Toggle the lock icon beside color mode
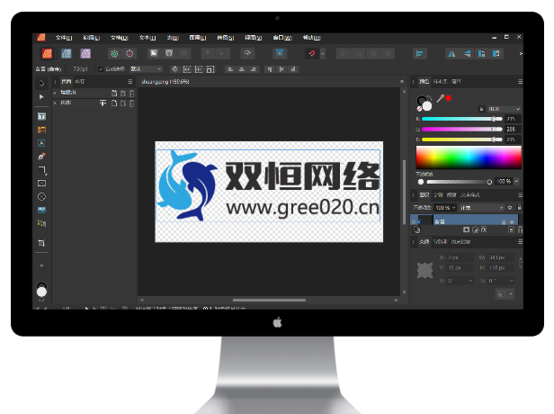Screen dimensions: 554x414 point(482,108)
